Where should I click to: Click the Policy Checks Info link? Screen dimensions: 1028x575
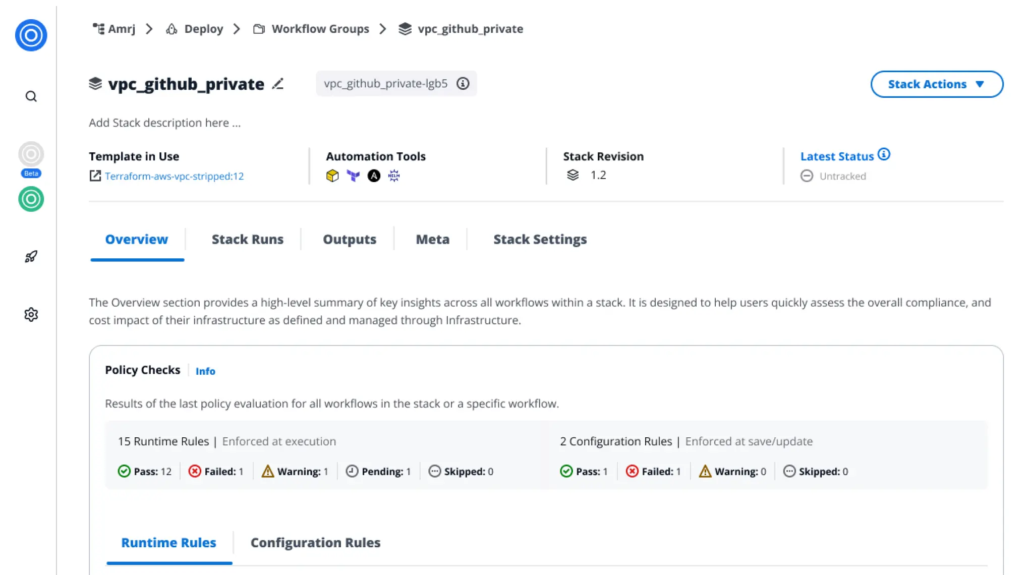(205, 371)
